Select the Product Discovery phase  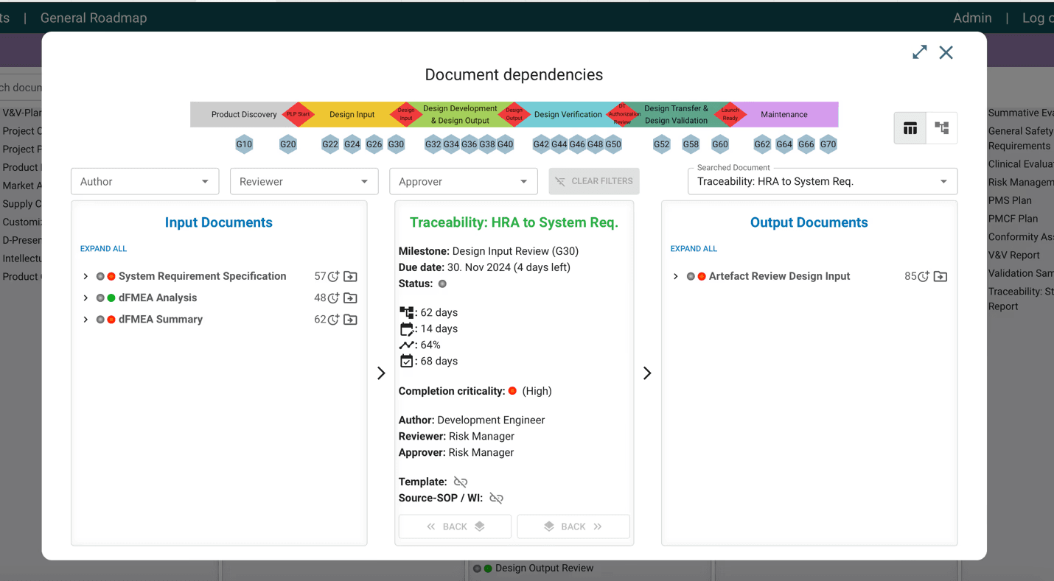244,115
